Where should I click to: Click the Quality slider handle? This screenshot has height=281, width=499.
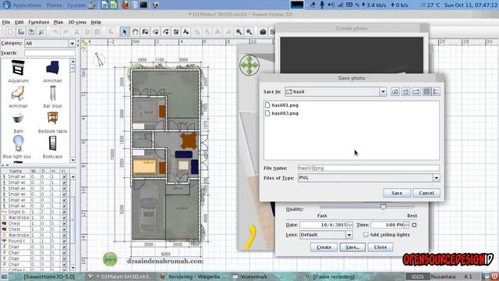point(384,207)
